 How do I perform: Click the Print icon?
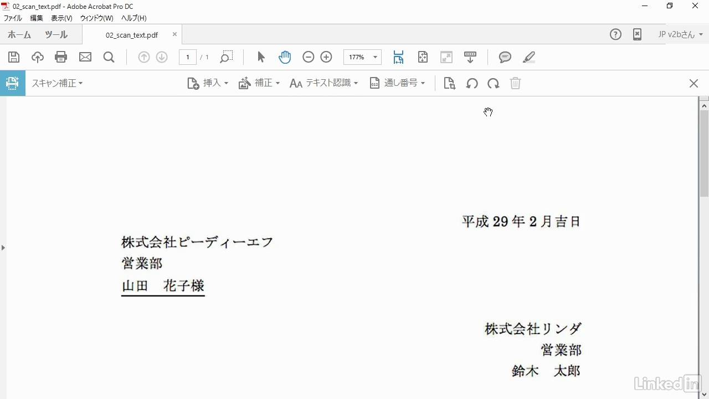tap(61, 57)
